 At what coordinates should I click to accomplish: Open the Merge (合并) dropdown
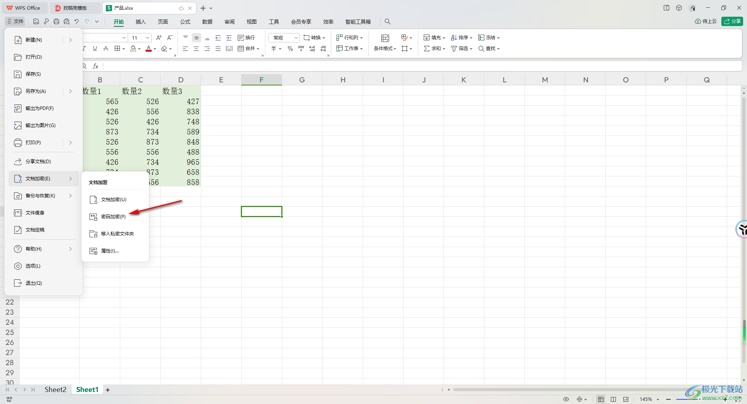pyautogui.click(x=258, y=49)
